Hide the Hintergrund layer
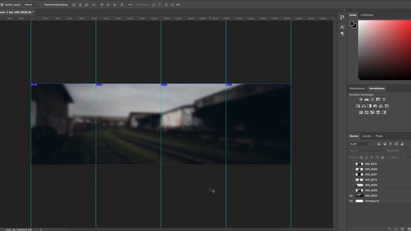 [x=351, y=201]
